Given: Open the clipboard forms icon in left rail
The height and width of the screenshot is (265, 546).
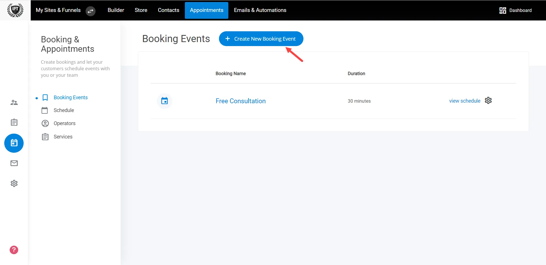Looking at the screenshot, I should tap(14, 122).
